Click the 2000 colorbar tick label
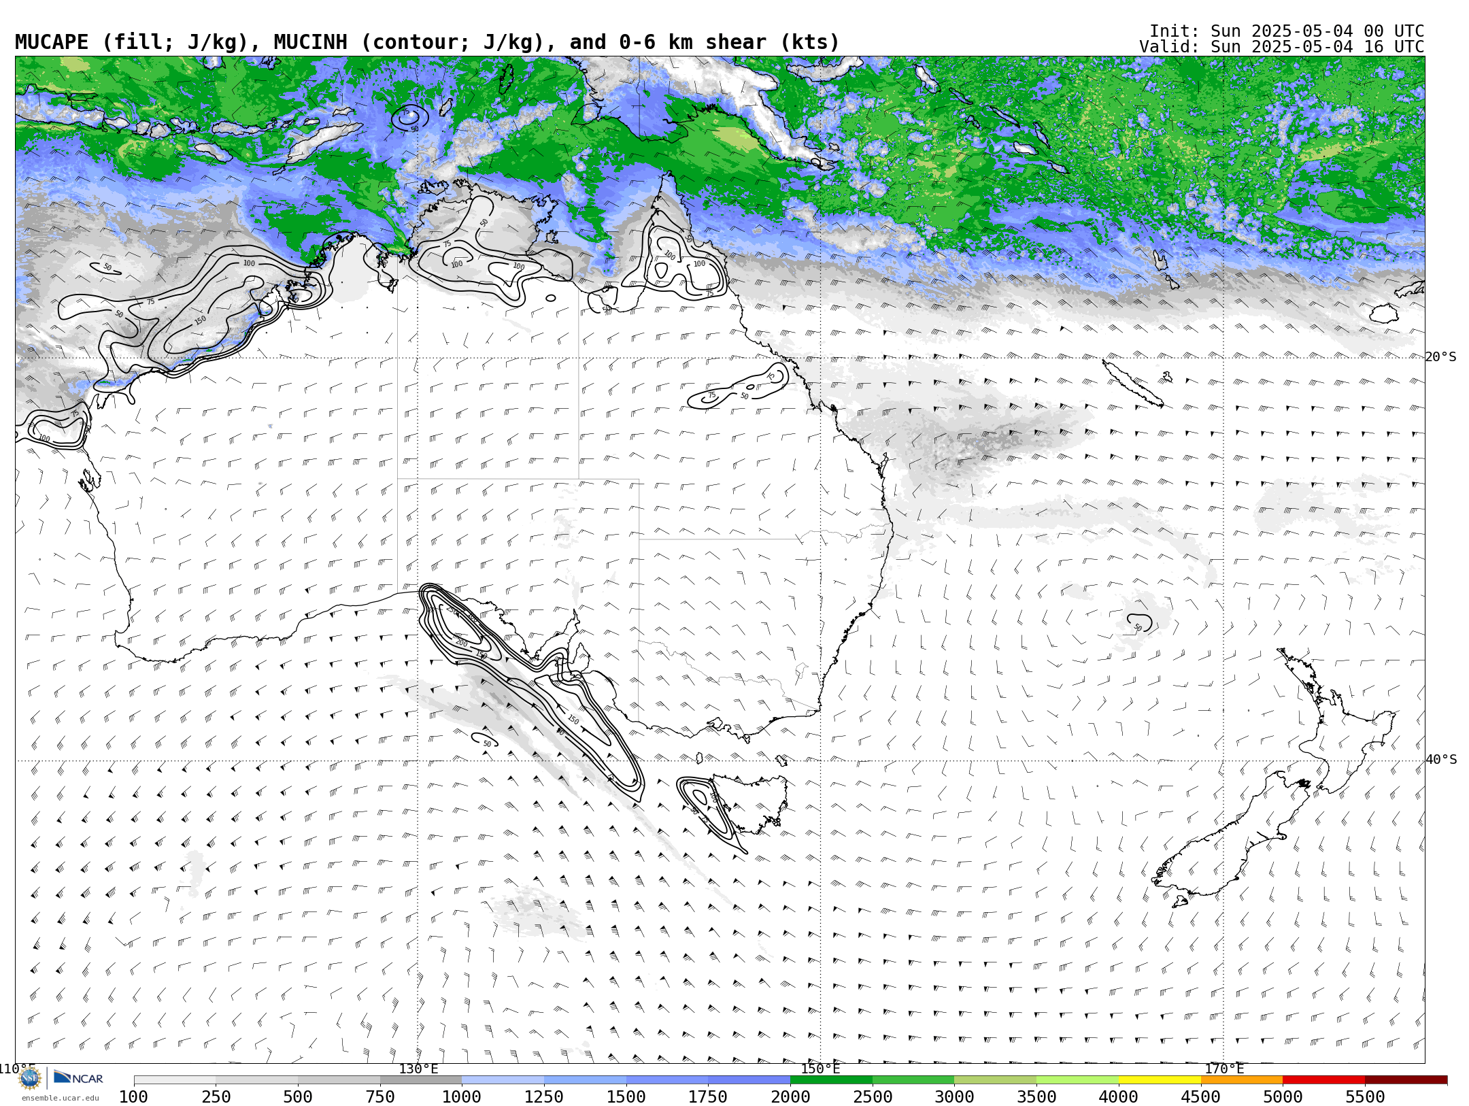This screenshot has width=1469, height=1106. coord(790,1097)
